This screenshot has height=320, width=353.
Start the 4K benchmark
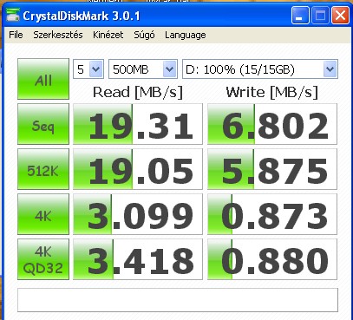[43, 214]
